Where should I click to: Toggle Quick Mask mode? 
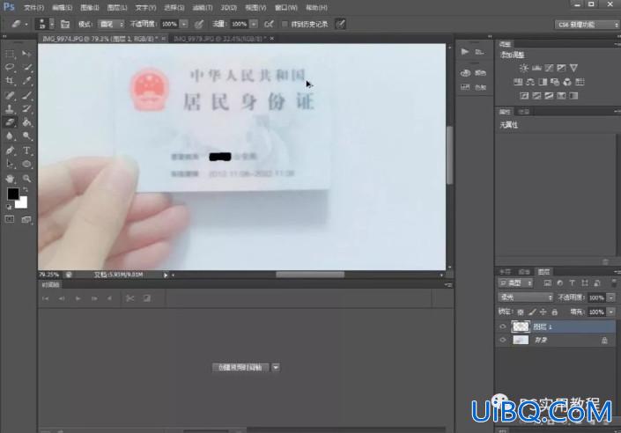point(10,219)
